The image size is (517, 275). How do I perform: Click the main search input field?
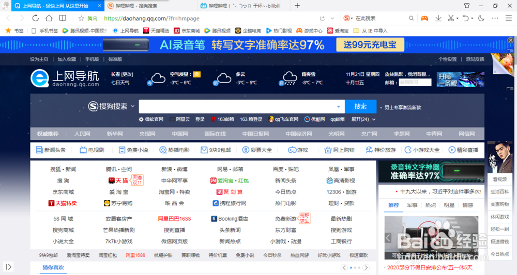[x=241, y=107]
